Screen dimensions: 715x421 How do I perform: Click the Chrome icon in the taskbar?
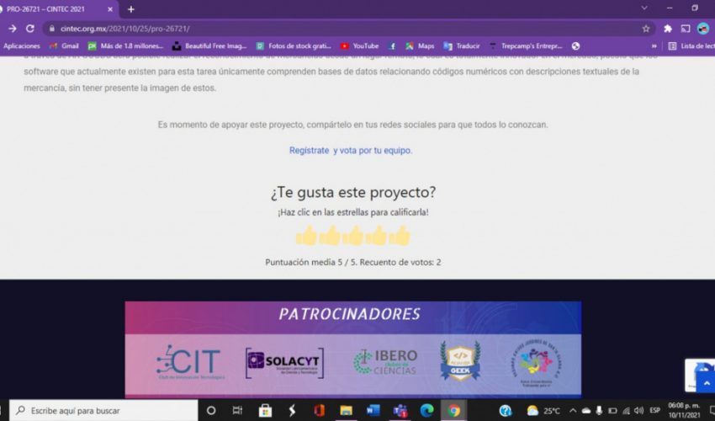tap(453, 411)
